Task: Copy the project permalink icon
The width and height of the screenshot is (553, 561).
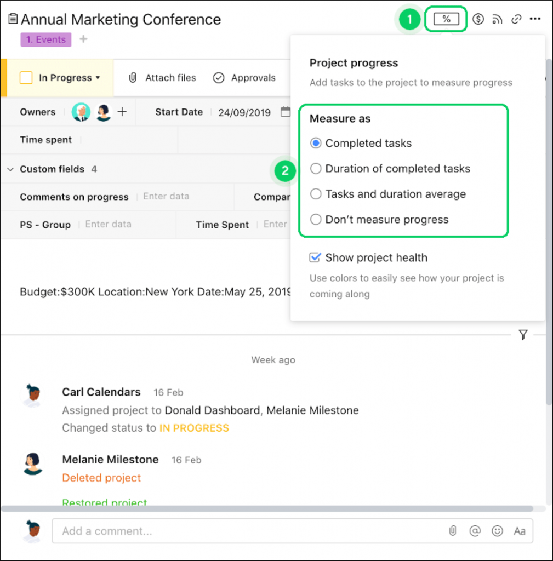Action: pos(516,19)
